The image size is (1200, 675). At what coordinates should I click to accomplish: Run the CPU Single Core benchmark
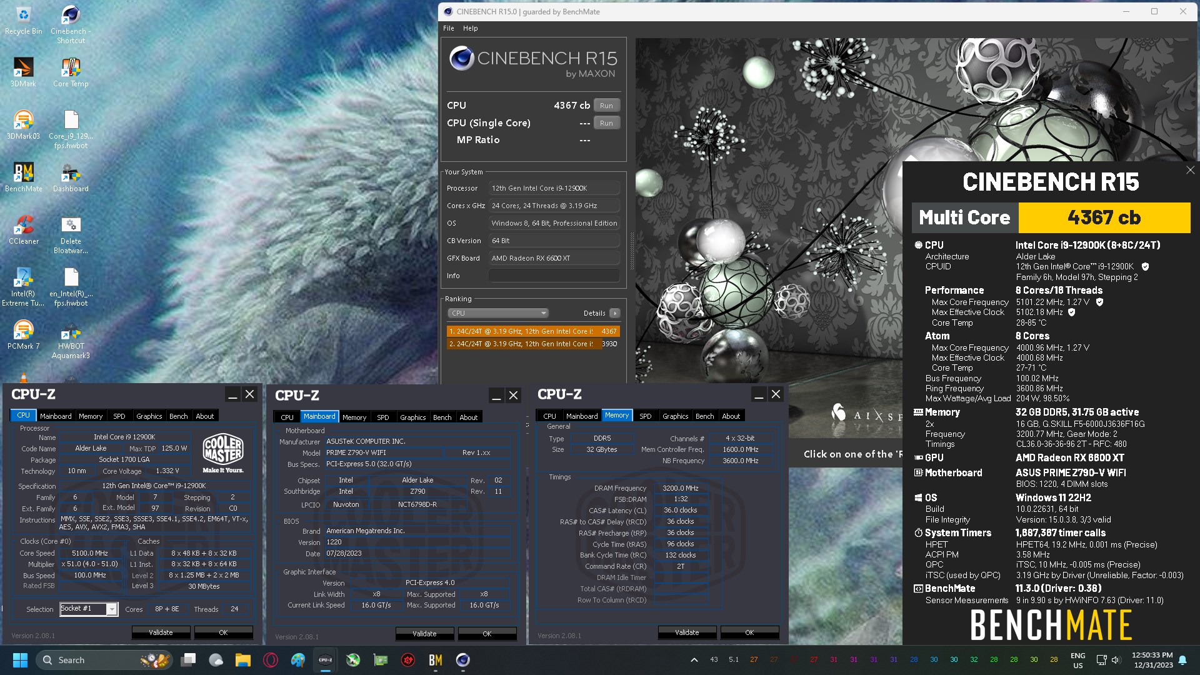[606, 123]
